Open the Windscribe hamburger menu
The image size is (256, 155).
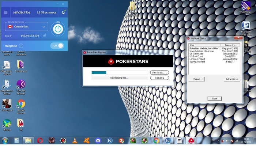(5, 12)
